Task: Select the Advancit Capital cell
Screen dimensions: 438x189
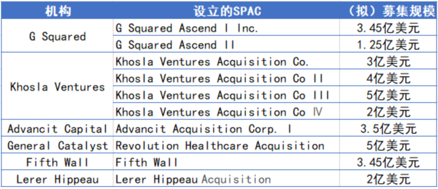Action: coord(57,129)
